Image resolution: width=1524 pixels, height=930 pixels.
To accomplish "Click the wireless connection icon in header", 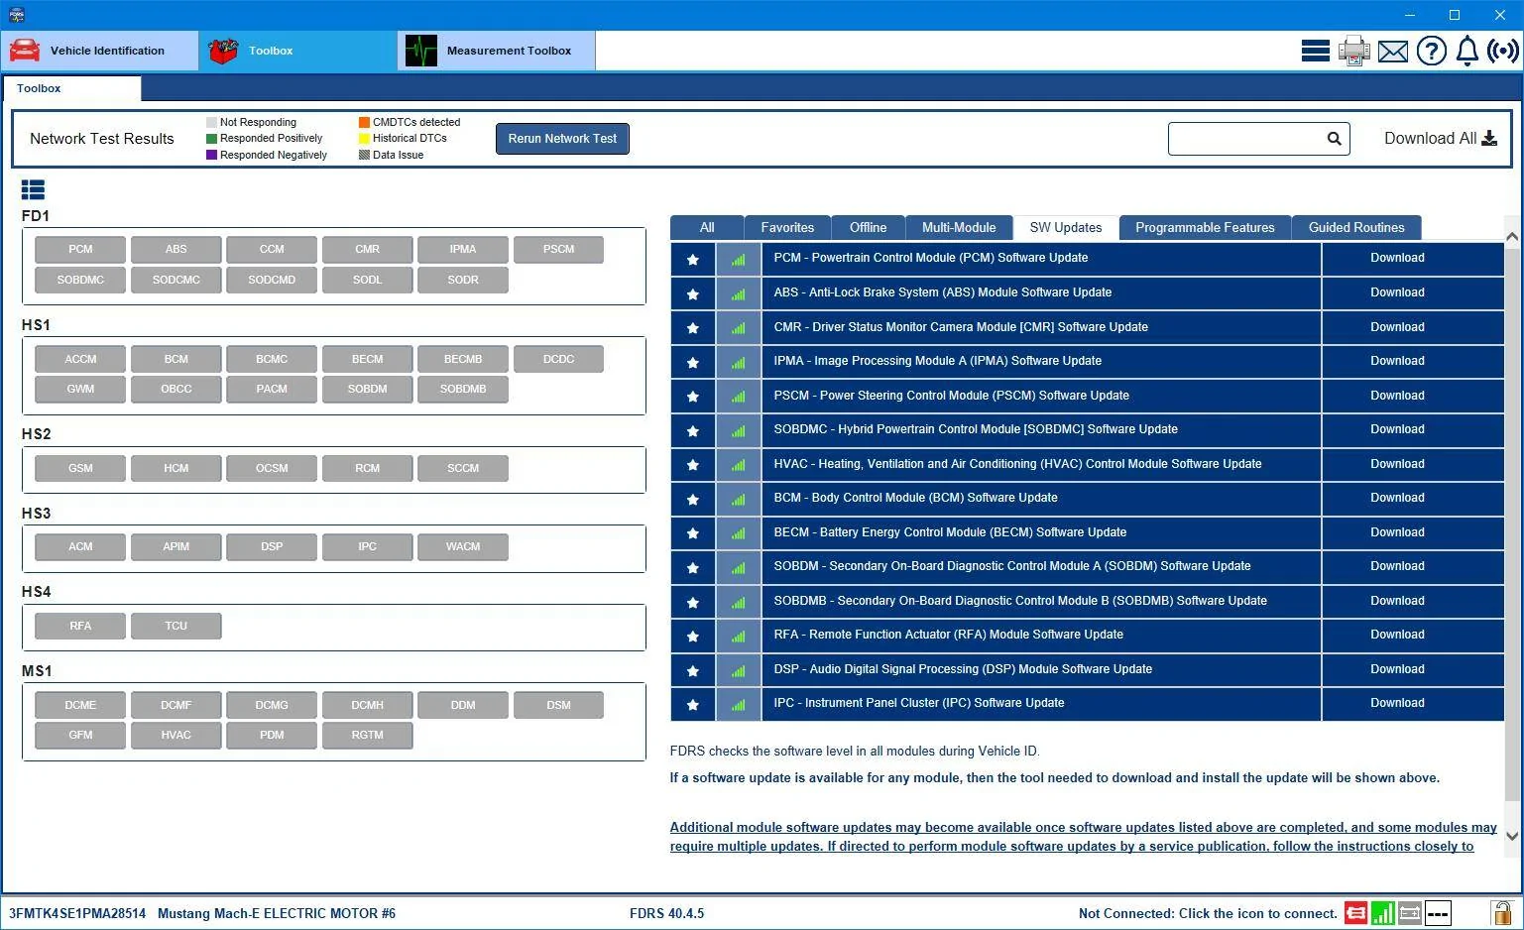I will click(x=1503, y=51).
